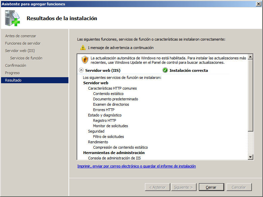Select the Funciones de servidor step

tap(23, 43)
